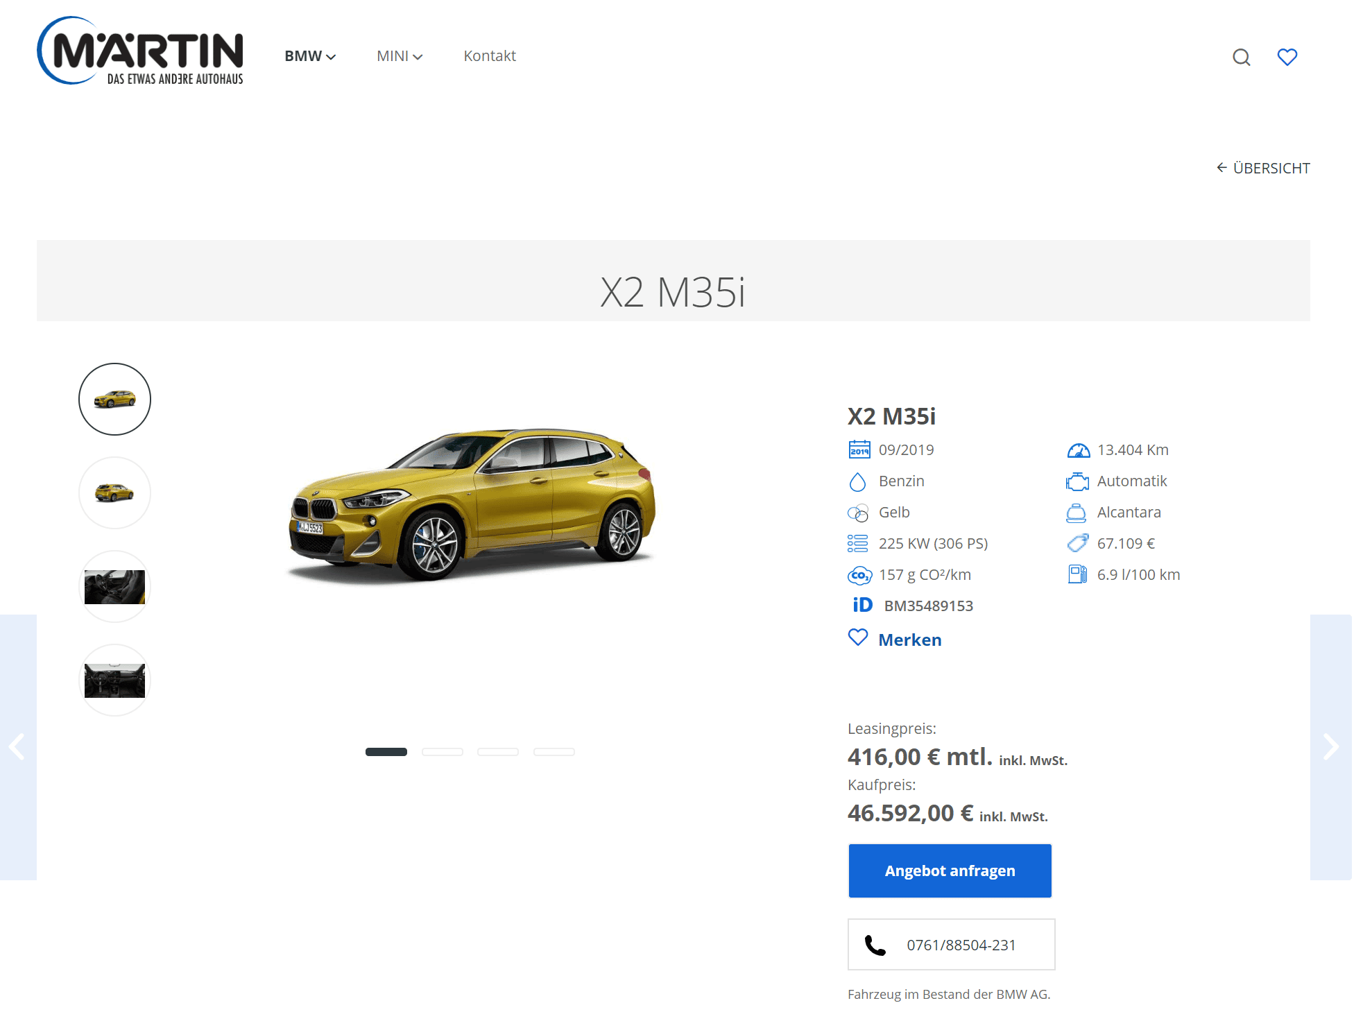Click 6.9 l/100 km consumption text
Image resolution: width=1372 pixels, height=1028 pixels.
(x=1138, y=574)
